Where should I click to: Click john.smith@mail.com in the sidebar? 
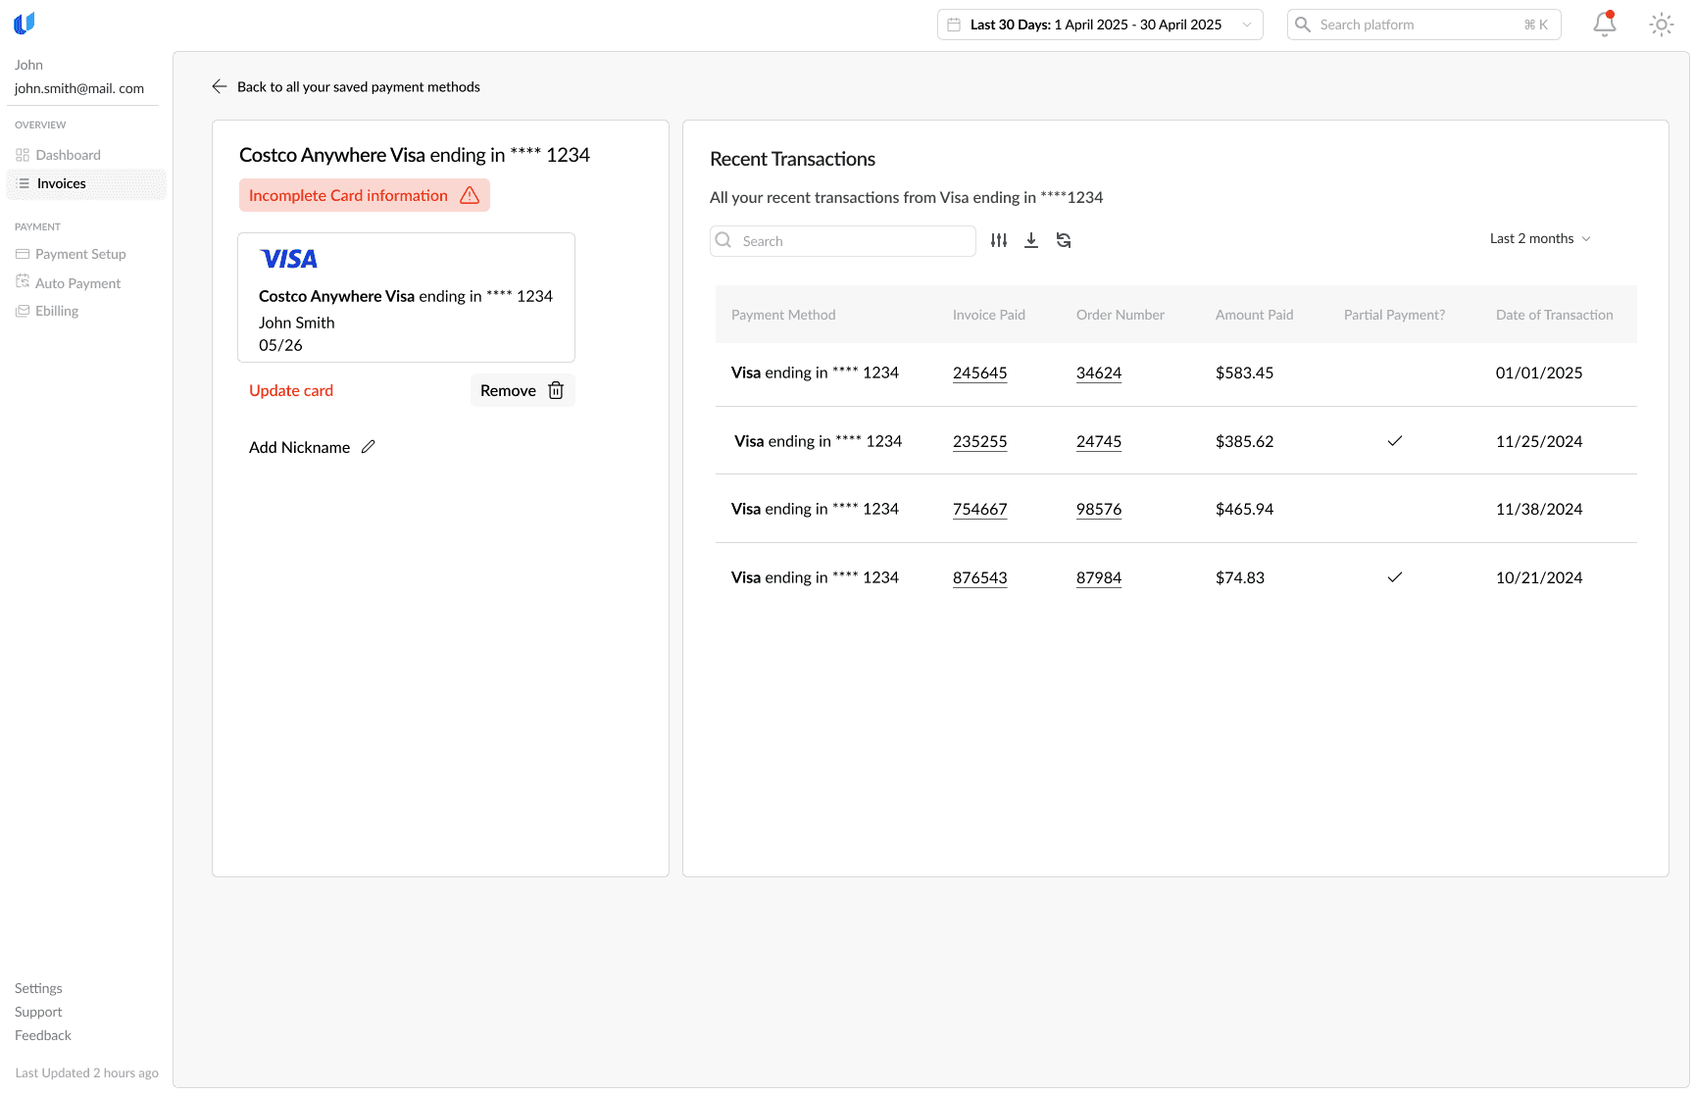(x=79, y=88)
